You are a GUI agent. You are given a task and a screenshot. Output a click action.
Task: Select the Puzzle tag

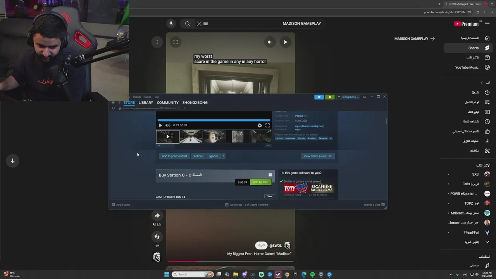(x=301, y=138)
